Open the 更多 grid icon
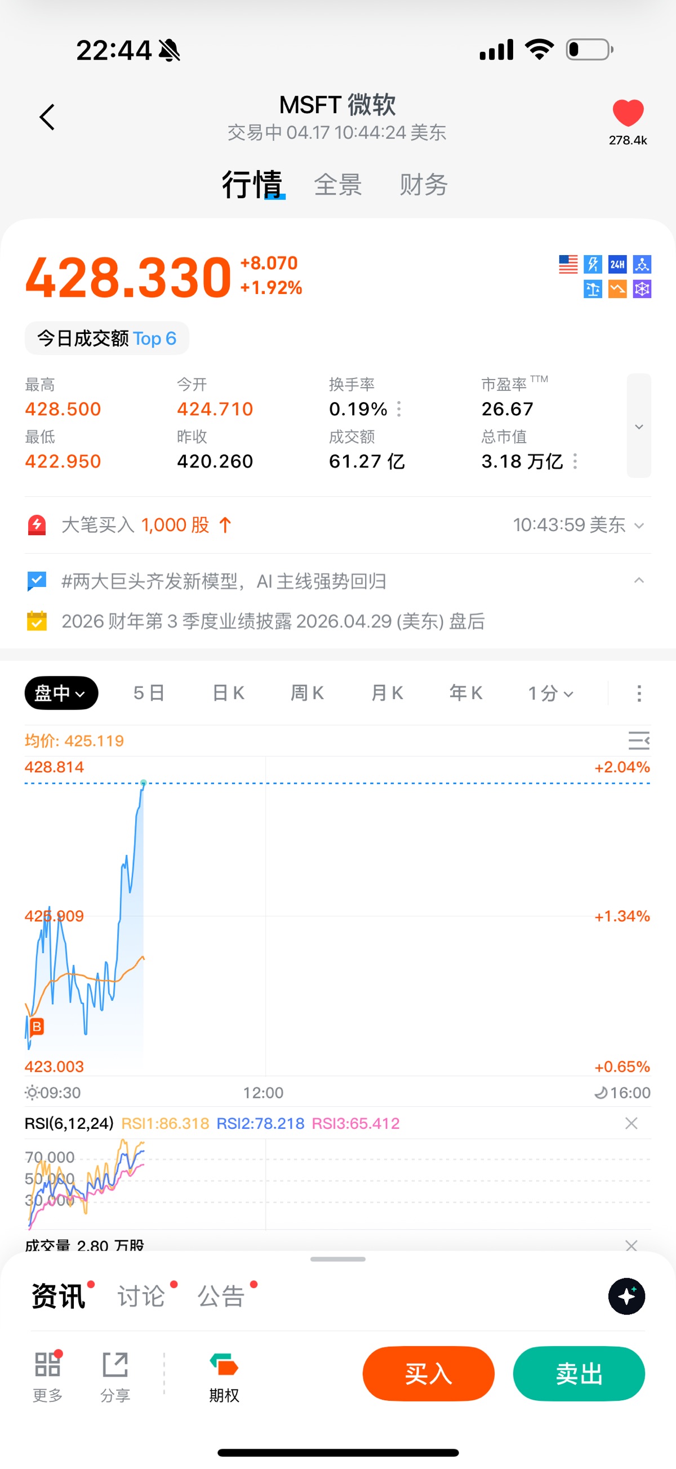Image resolution: width=676 pixels, height=1469 pixels. [47, 1375]
